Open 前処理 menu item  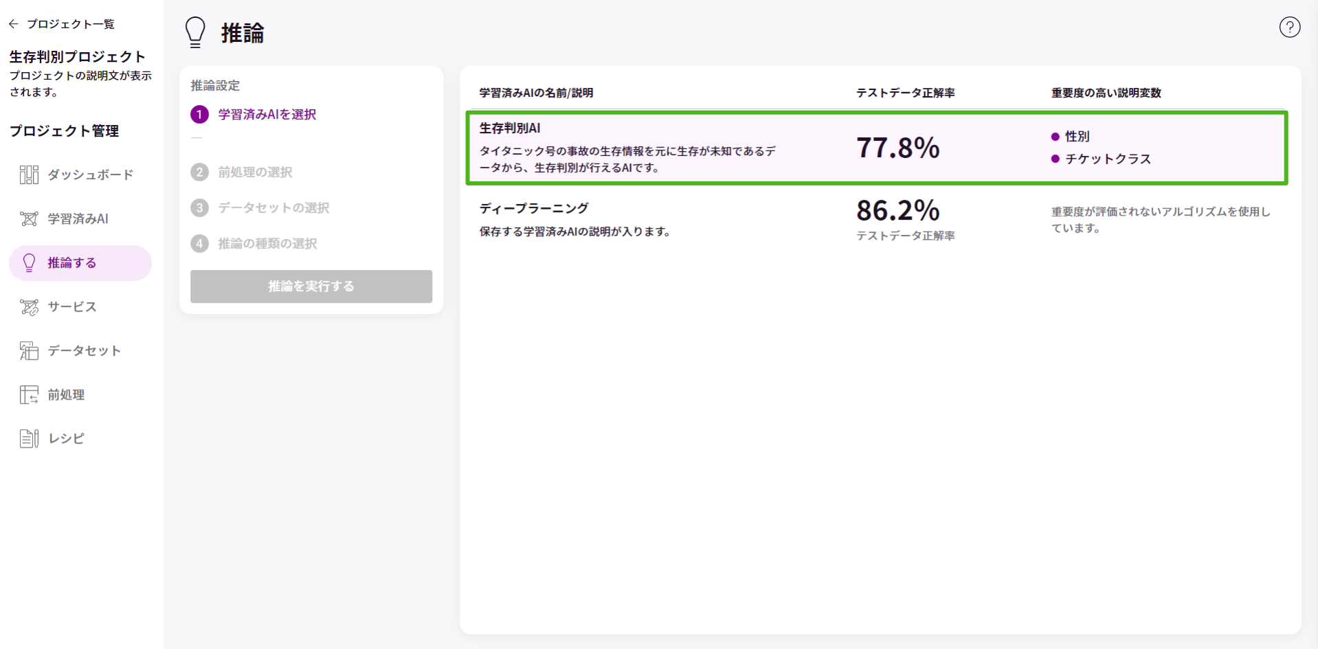click(80, 395)
